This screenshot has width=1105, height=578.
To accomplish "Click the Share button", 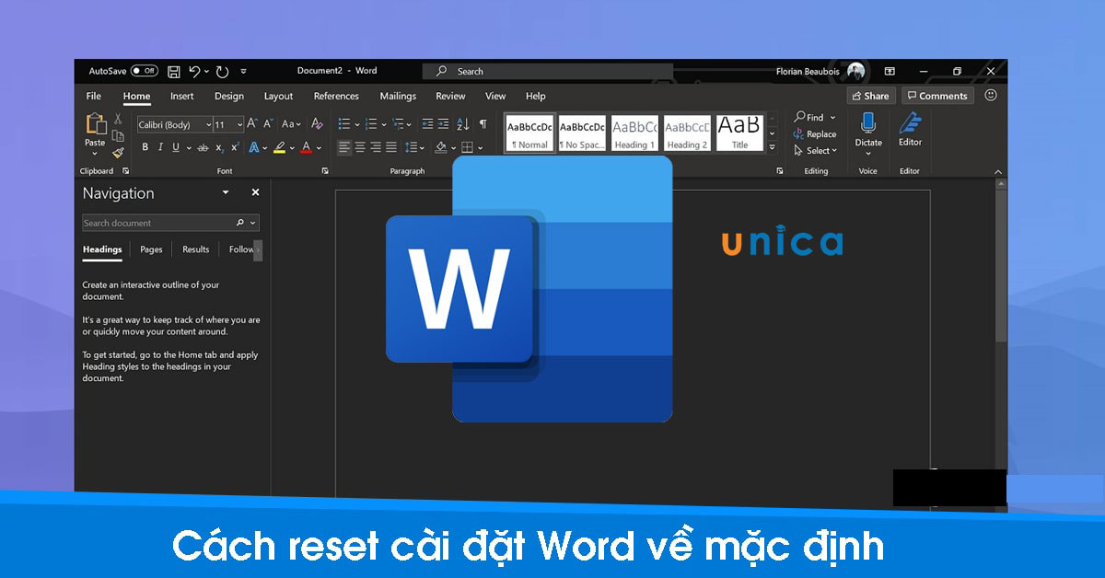I will (870, 96).
